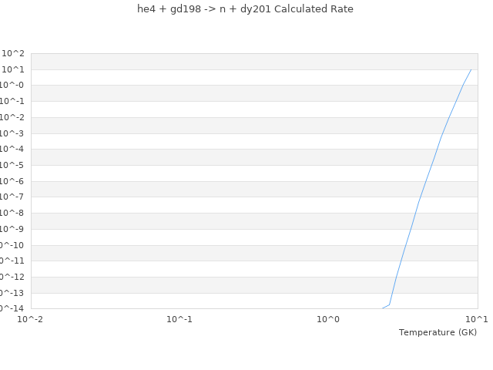Select the 10^-4 vertical axis tick label
The width and height of the screenshot is (493, 370).
coord(13,150)
